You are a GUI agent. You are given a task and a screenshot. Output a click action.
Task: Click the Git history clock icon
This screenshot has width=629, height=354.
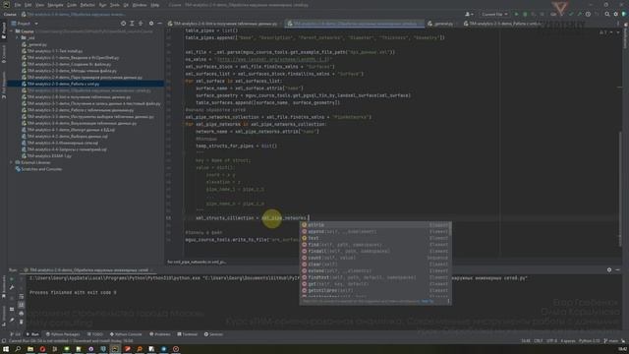pyautogui.click(x=588, y=14)
